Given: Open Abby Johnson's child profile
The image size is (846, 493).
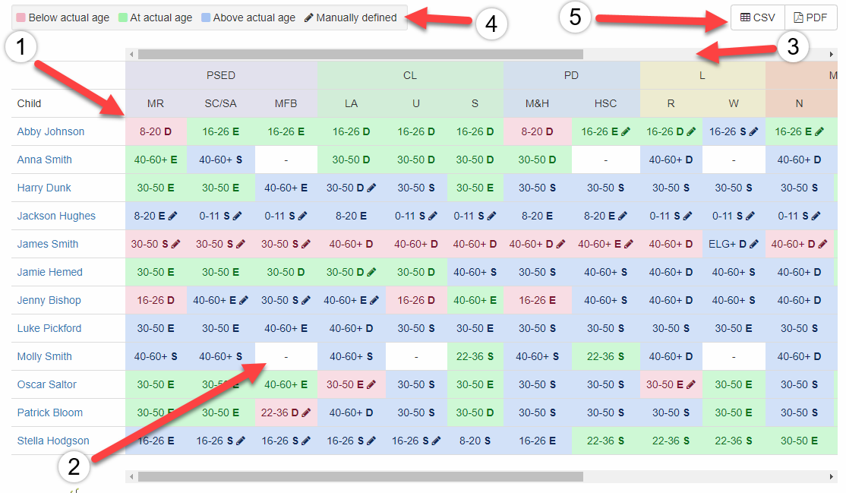Looking at the screenshot, I should coord(51,131).
